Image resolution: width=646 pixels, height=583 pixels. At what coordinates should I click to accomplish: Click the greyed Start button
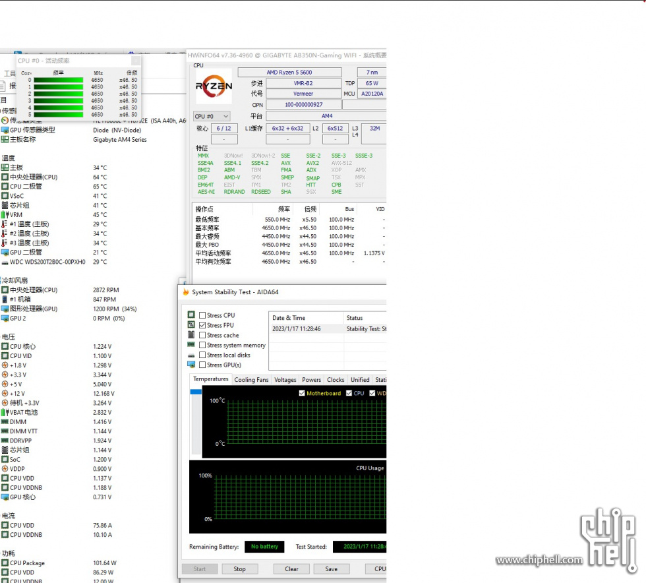[x=199, y=569]
